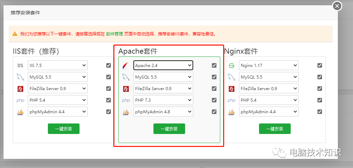Click the PHP icon in Apache suite
353x168 pixels.
pyautogui.click(x=126, y=100)
